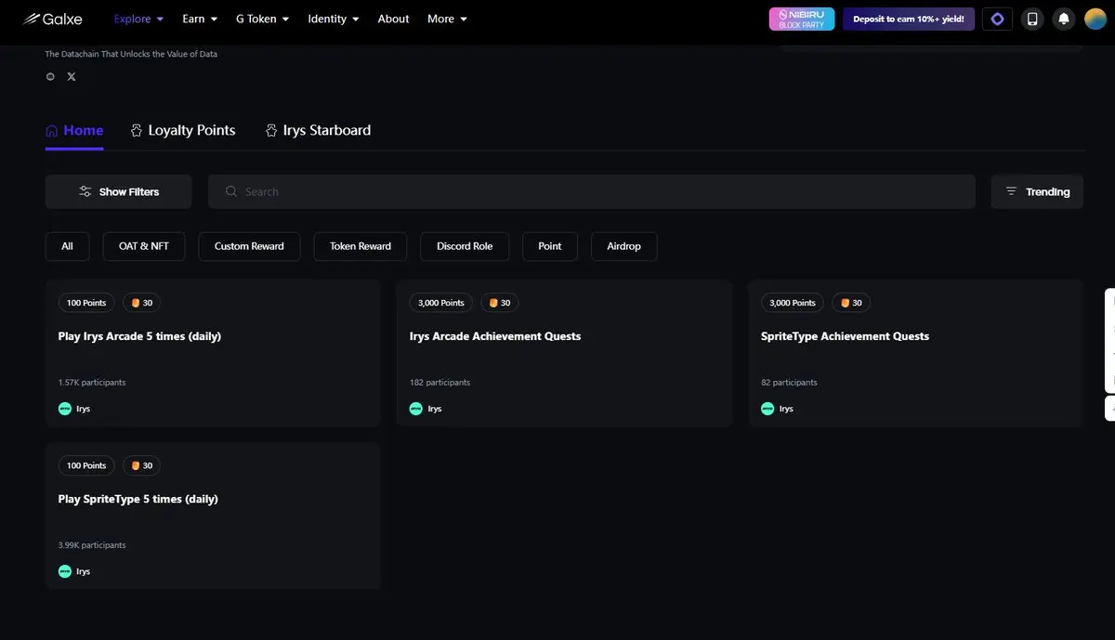
Task: Click the mobile phone icon
Action: coord(1032,19)
